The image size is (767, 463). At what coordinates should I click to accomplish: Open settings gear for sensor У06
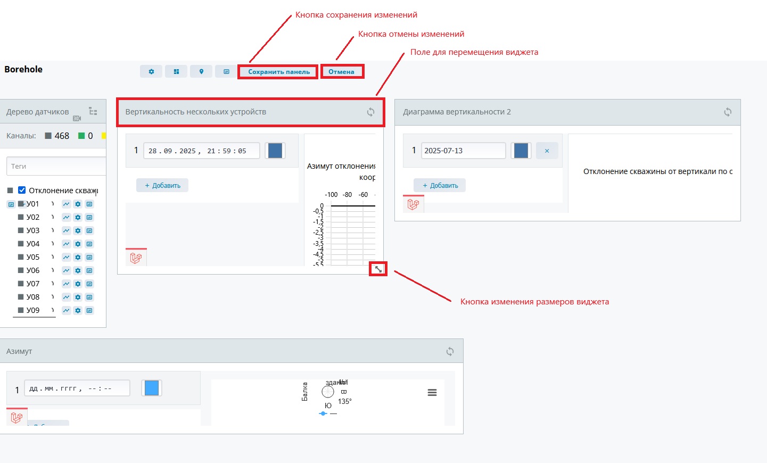pos(78,270)
